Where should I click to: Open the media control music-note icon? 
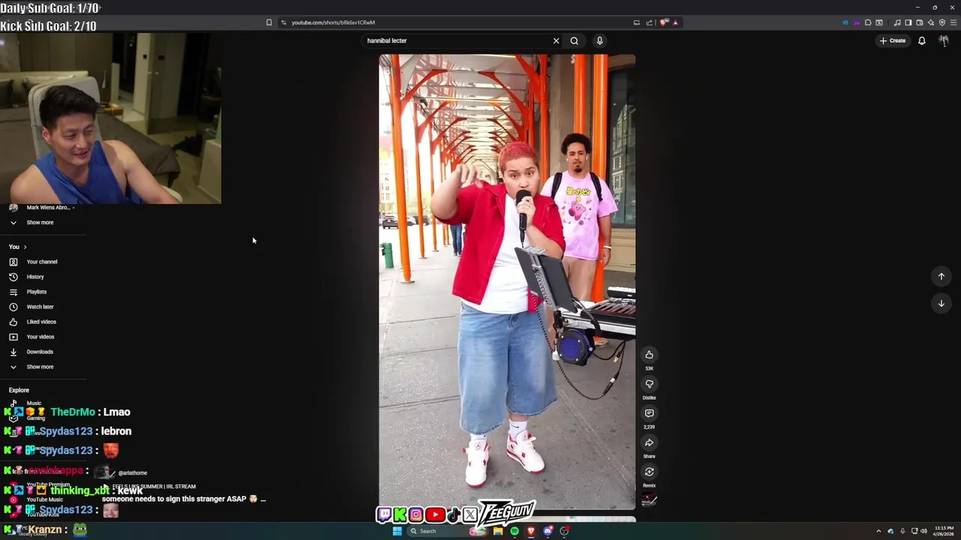coord(897,22)
